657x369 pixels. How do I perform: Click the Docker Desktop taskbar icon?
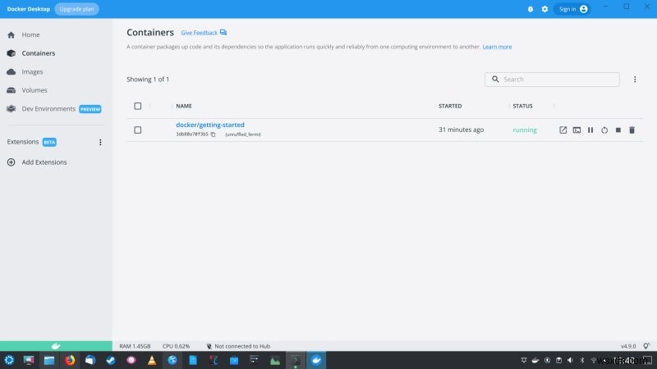(316, 360)
